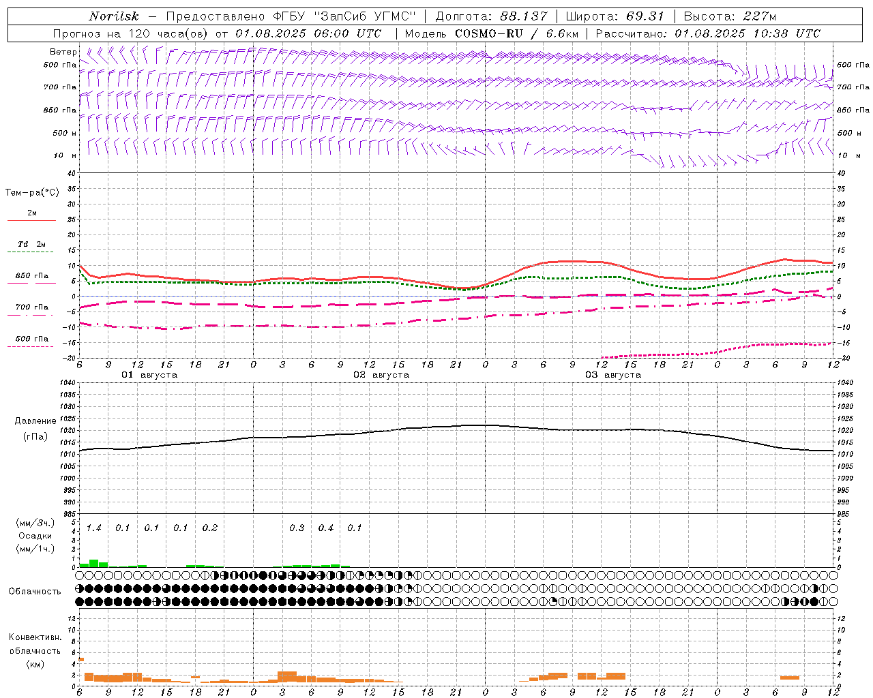Viewport: 873px width, 698px height.
Task: Click the red line sample under "2м" legend
Action: pos(31,221)
